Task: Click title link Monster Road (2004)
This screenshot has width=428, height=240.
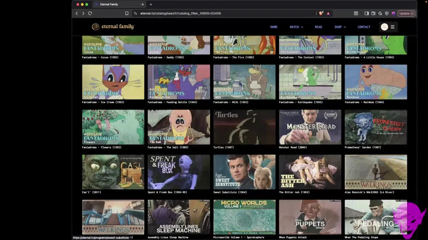Action: tap(293, 147)
